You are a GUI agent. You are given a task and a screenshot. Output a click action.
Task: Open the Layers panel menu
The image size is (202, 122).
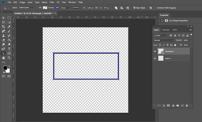191,30
